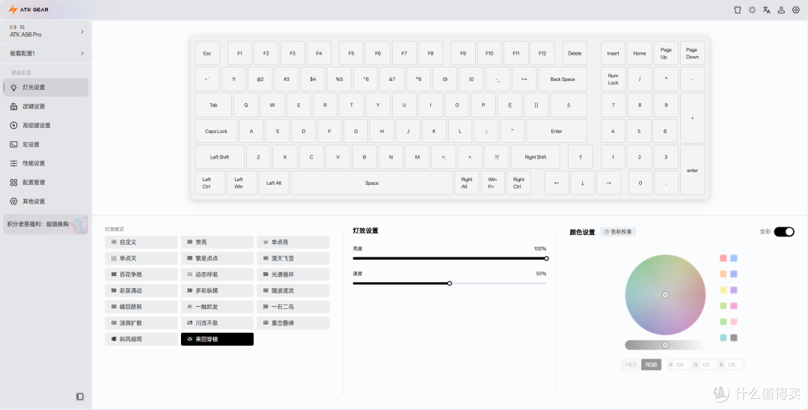Select the 多彩纵横 lighting mode icon
The image size is (808, 410).
(189, 290)
